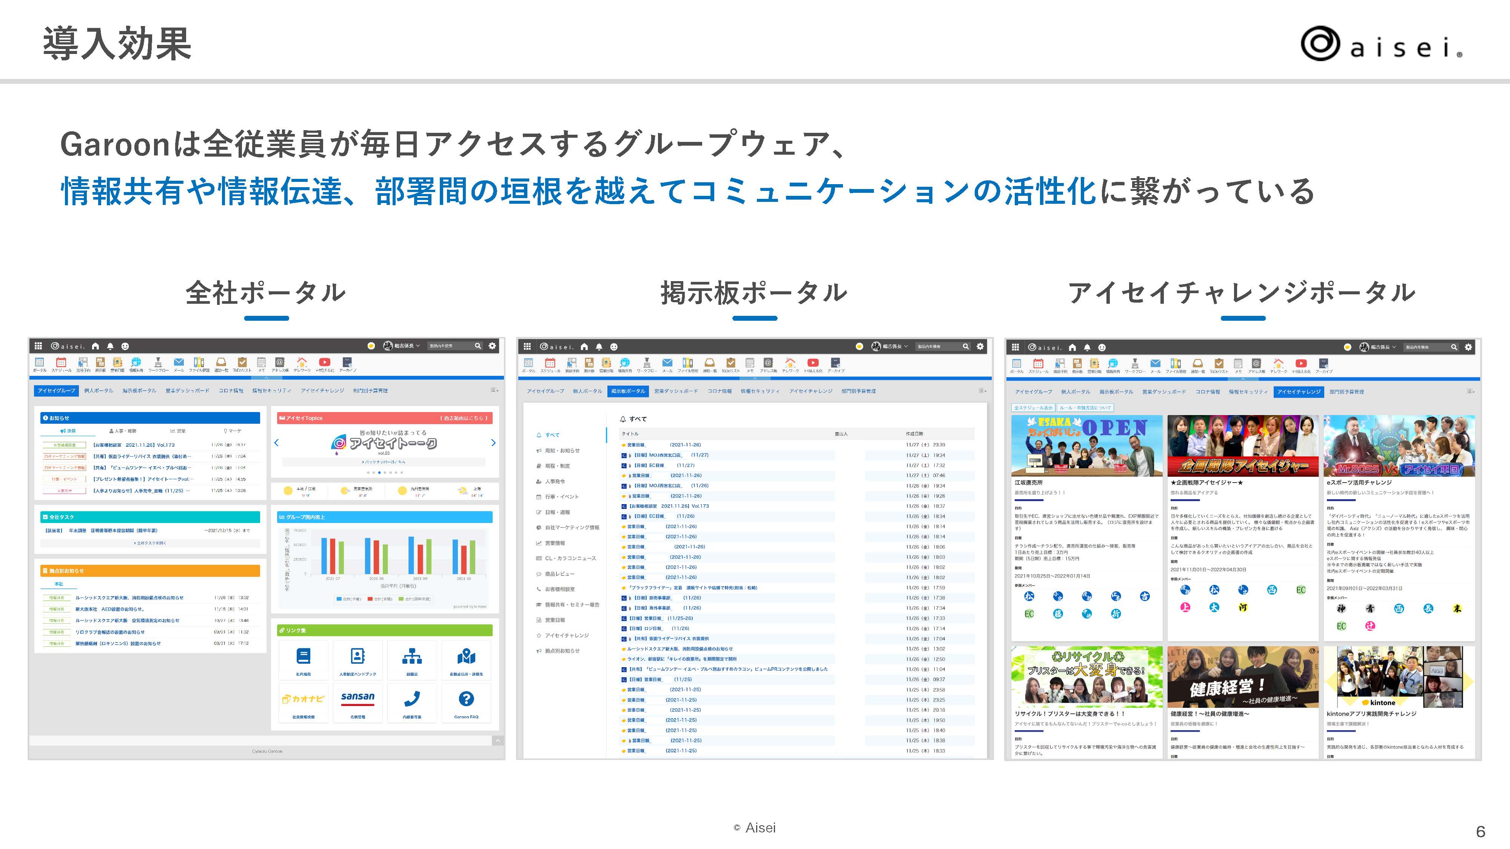Click ワークフロー stamp icon in アイセイチャレンジ screenshot
Viewport: 1510px width, 849px height.
(1135, 364)
